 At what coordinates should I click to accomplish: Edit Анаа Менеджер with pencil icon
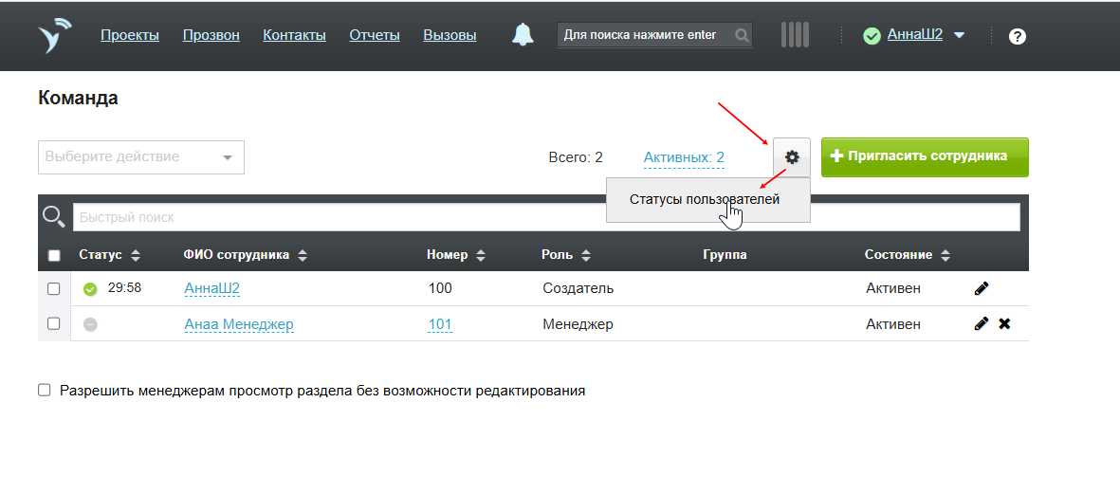[x=982, y=324]
